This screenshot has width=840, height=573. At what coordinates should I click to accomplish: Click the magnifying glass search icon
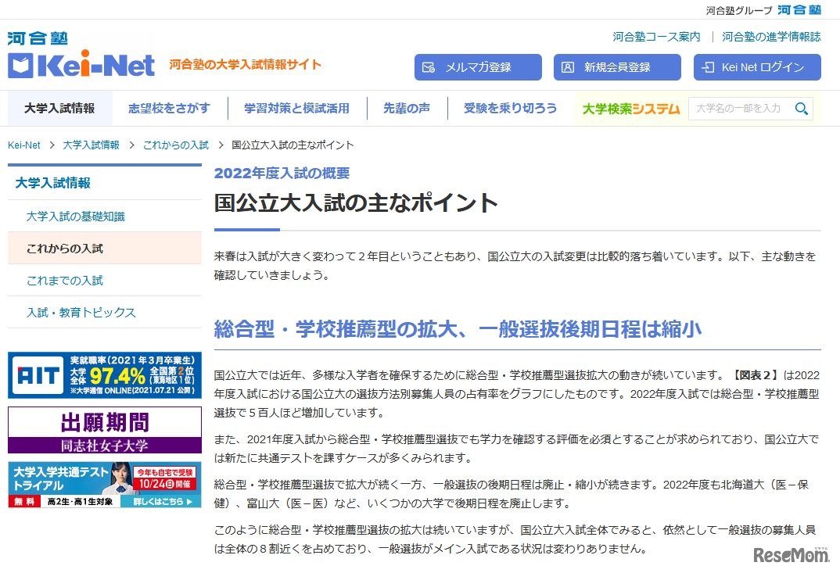pyautogui.click(x=801, y=109)
